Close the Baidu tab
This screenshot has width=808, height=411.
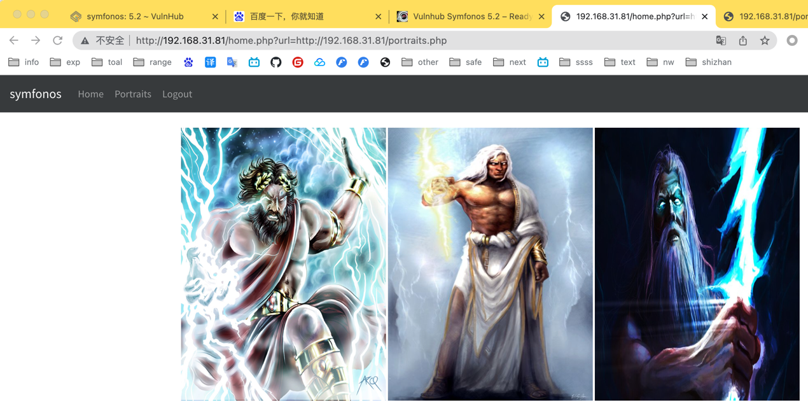click(378, 17)
